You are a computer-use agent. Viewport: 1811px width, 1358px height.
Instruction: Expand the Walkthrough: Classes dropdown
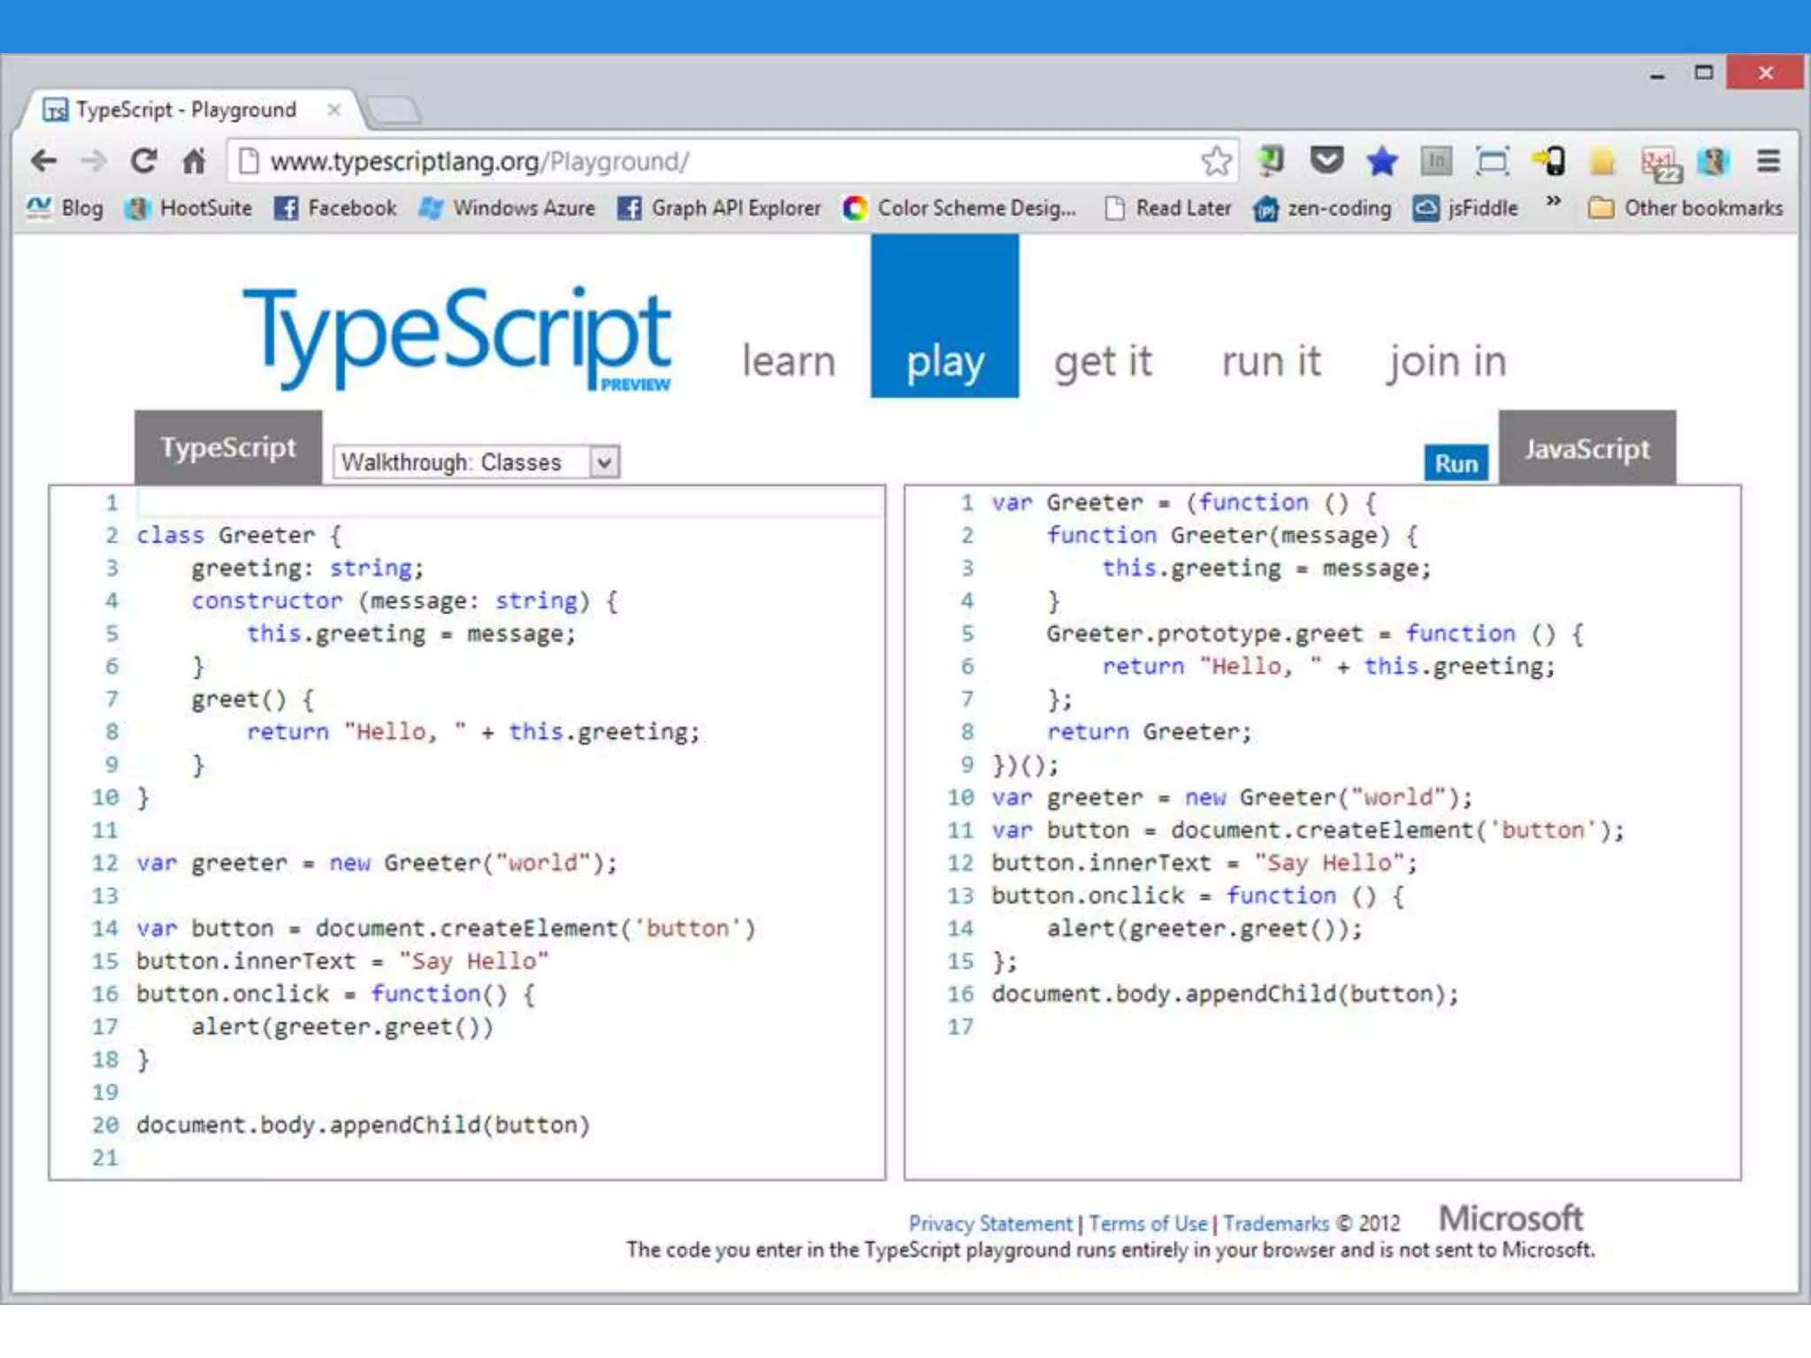pyautogui.click(x=604, y=462)
